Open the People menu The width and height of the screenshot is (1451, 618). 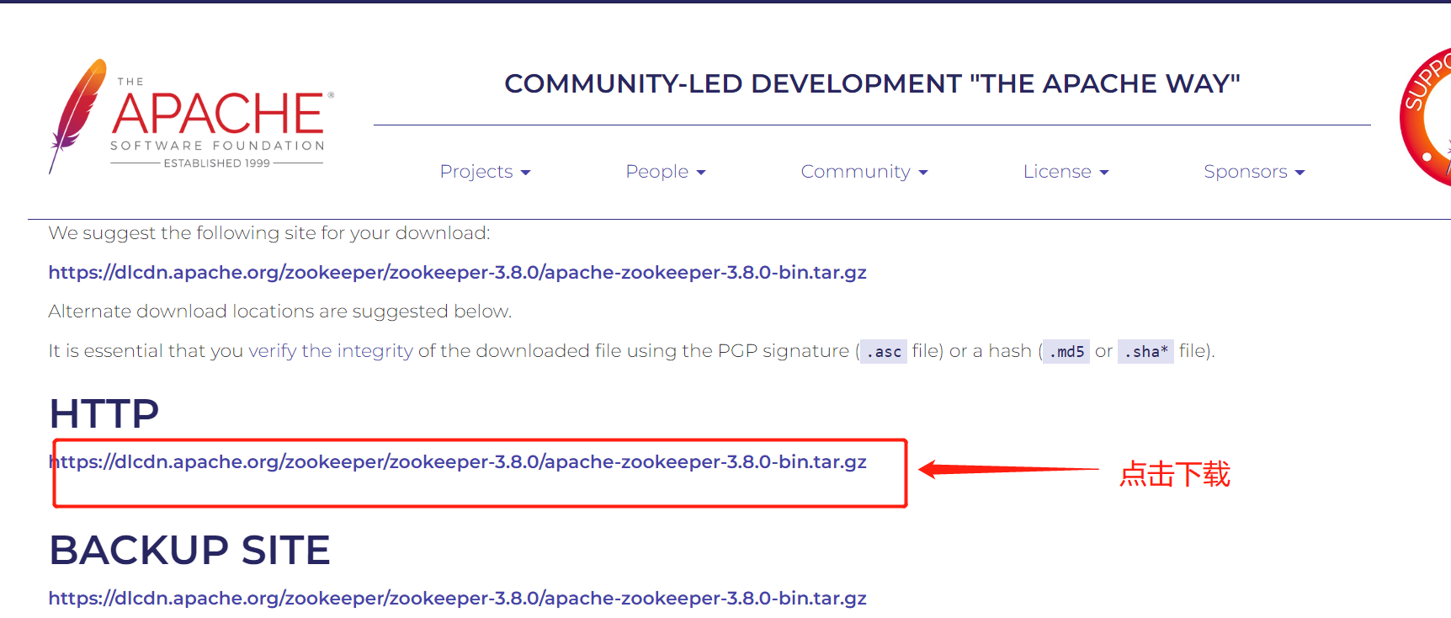pos(665,172)
